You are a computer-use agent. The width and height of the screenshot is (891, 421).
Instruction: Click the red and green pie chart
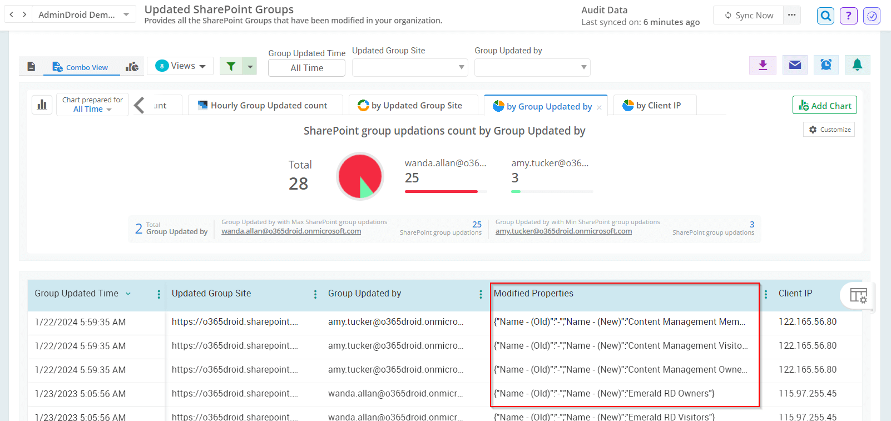tap(360, 176)
